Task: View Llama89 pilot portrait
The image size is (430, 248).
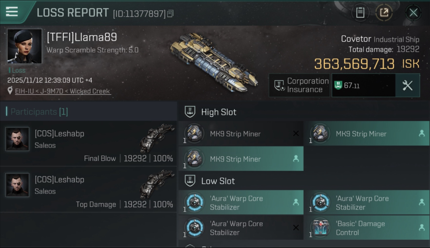Action: pos(24,46)
